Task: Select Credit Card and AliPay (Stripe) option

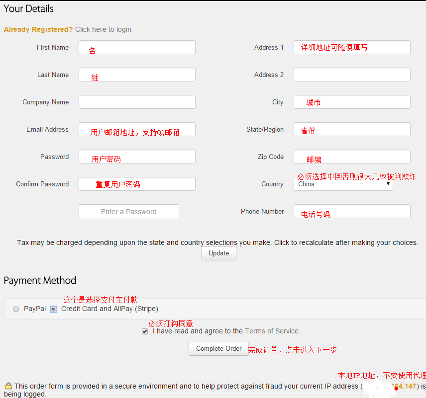Action: click(54, 309)
